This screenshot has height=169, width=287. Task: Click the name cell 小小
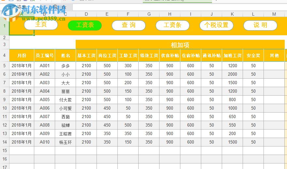click(x=65, y=74)
